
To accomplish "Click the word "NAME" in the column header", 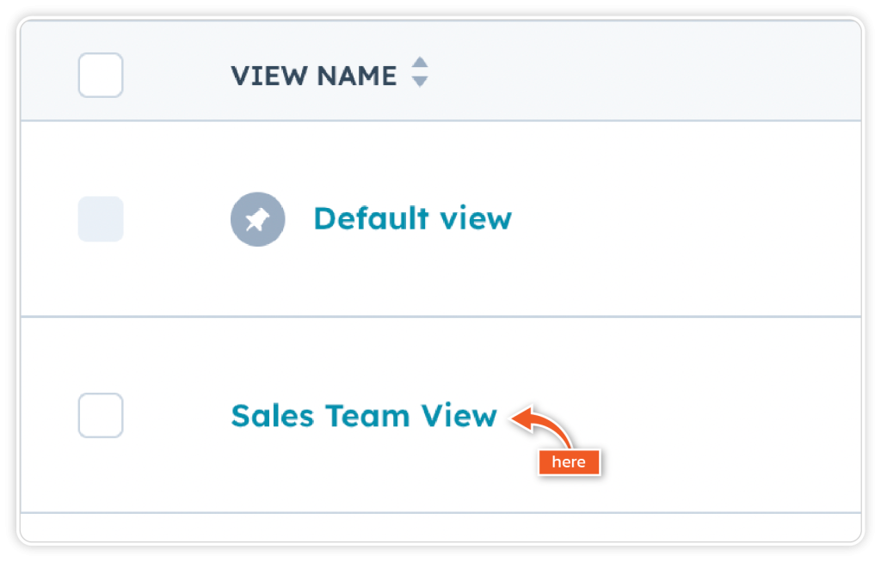I will tap(356, 76).
